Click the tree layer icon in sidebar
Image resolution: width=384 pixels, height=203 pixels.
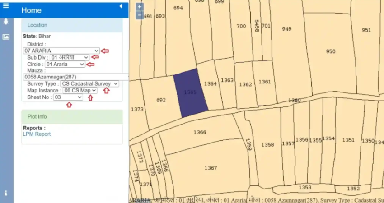pos(5,21)
